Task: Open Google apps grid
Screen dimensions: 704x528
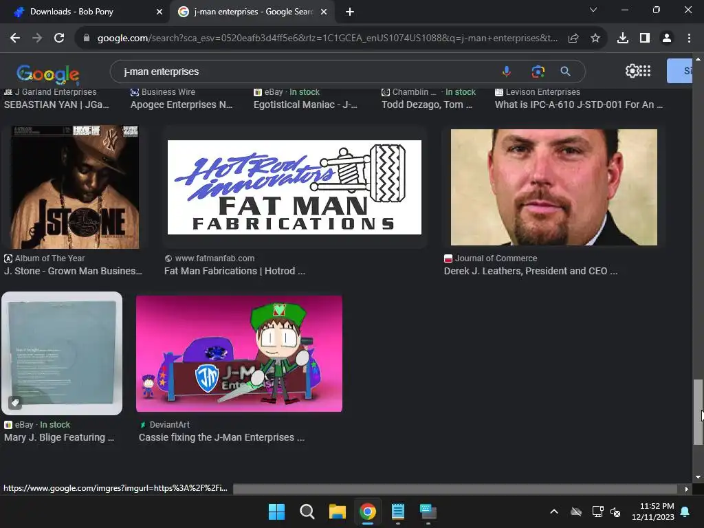Action: tap(645, 71)
